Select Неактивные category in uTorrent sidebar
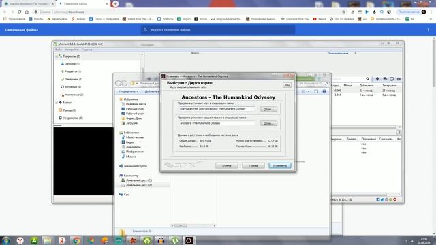 72,95
